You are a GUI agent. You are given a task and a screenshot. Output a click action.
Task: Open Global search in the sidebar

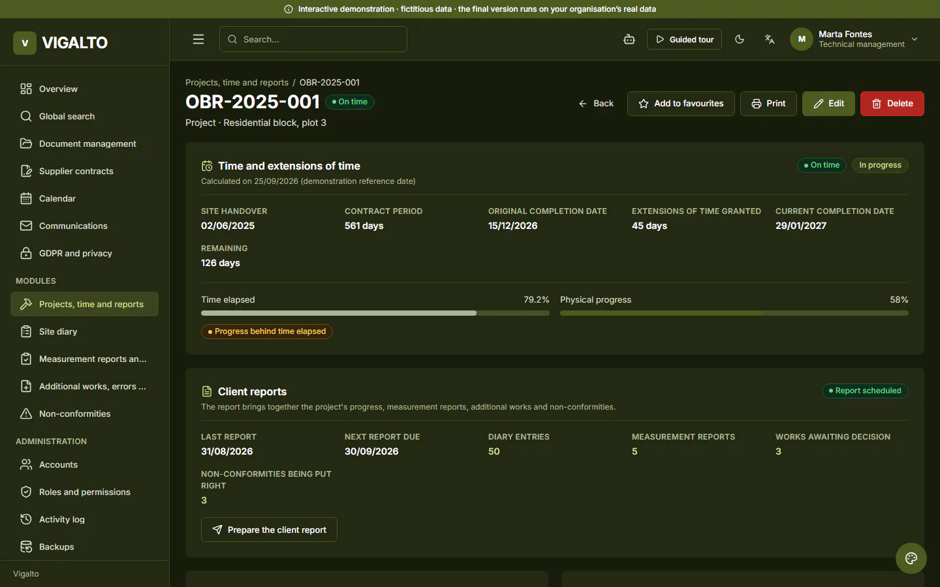(84, 116)
